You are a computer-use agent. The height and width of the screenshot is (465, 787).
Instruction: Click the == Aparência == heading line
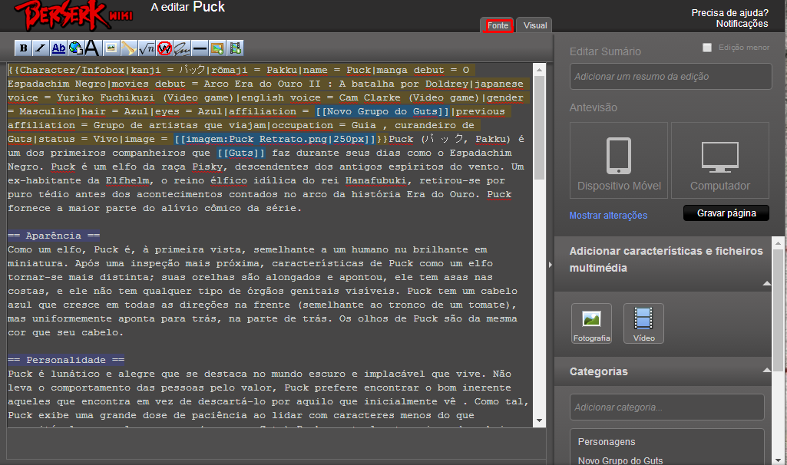pos(54,236)
